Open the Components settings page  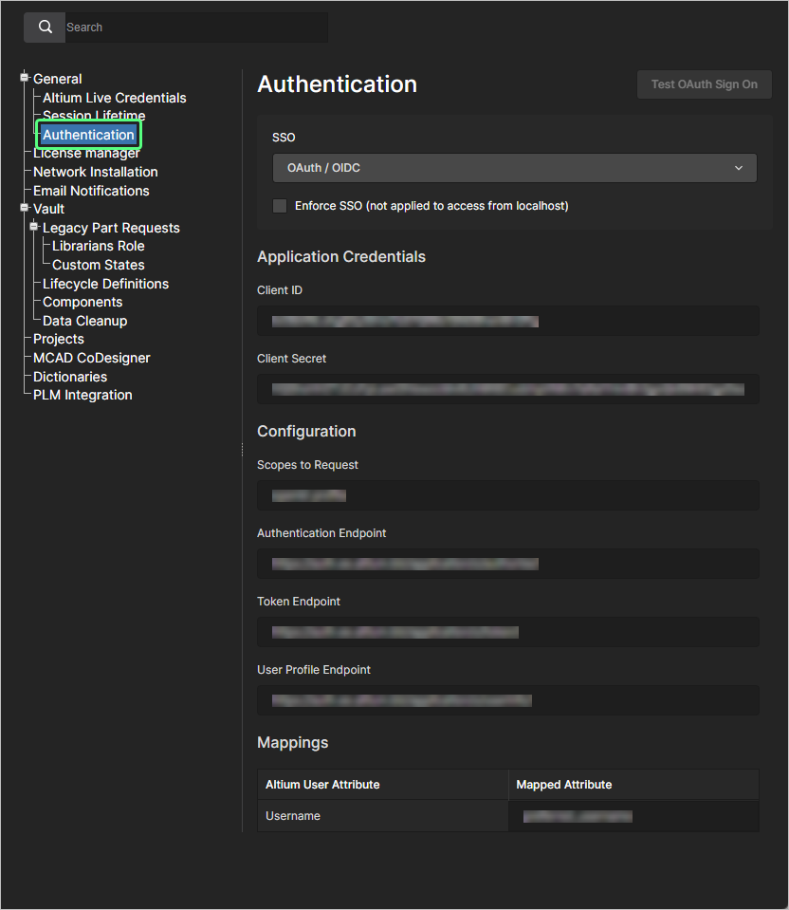coord(83,302)
